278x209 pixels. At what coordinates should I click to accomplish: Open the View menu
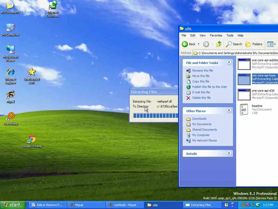203,35
